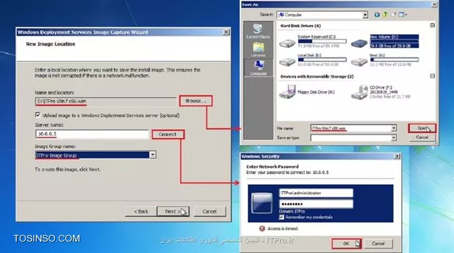Close the Save As dialog
Image resolution: width=454 pixels, height=253 pixels.
[x=435, y=4]
